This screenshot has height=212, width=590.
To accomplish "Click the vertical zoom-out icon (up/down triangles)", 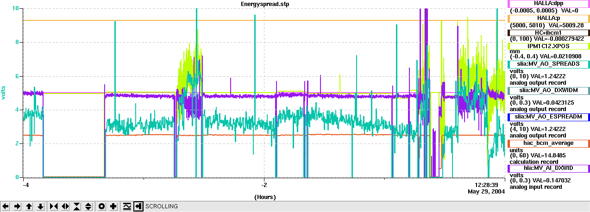I will 88,206.
